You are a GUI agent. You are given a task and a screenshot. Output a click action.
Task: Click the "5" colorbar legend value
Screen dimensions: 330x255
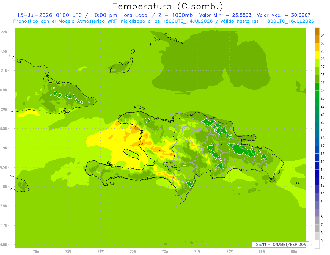(x=322, y=240)
